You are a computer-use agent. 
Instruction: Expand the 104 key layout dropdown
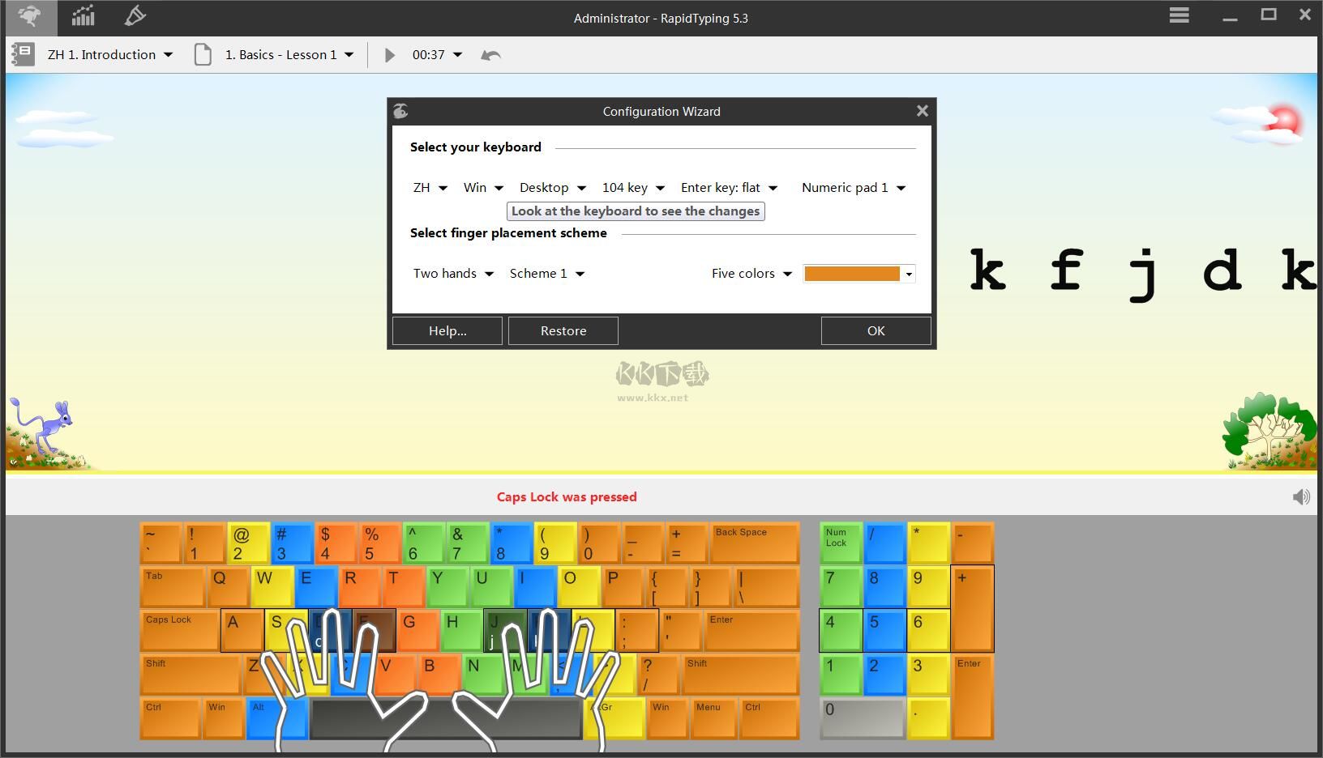(633, 188)
